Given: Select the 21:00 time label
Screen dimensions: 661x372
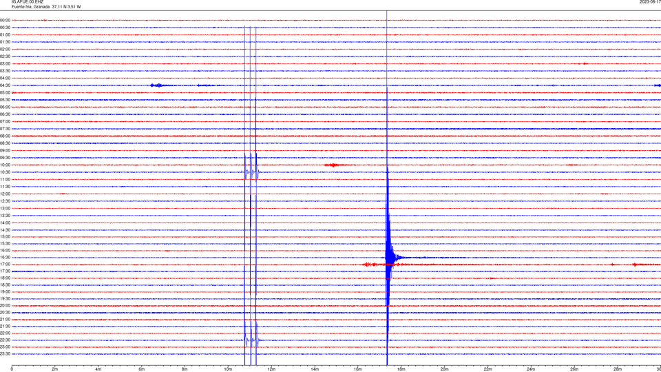Looking at the screenshot, I should (5, 319).
